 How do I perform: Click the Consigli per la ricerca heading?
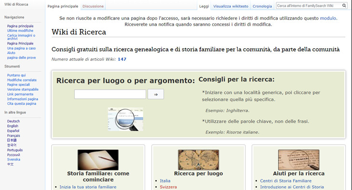(x=236, y=80)
